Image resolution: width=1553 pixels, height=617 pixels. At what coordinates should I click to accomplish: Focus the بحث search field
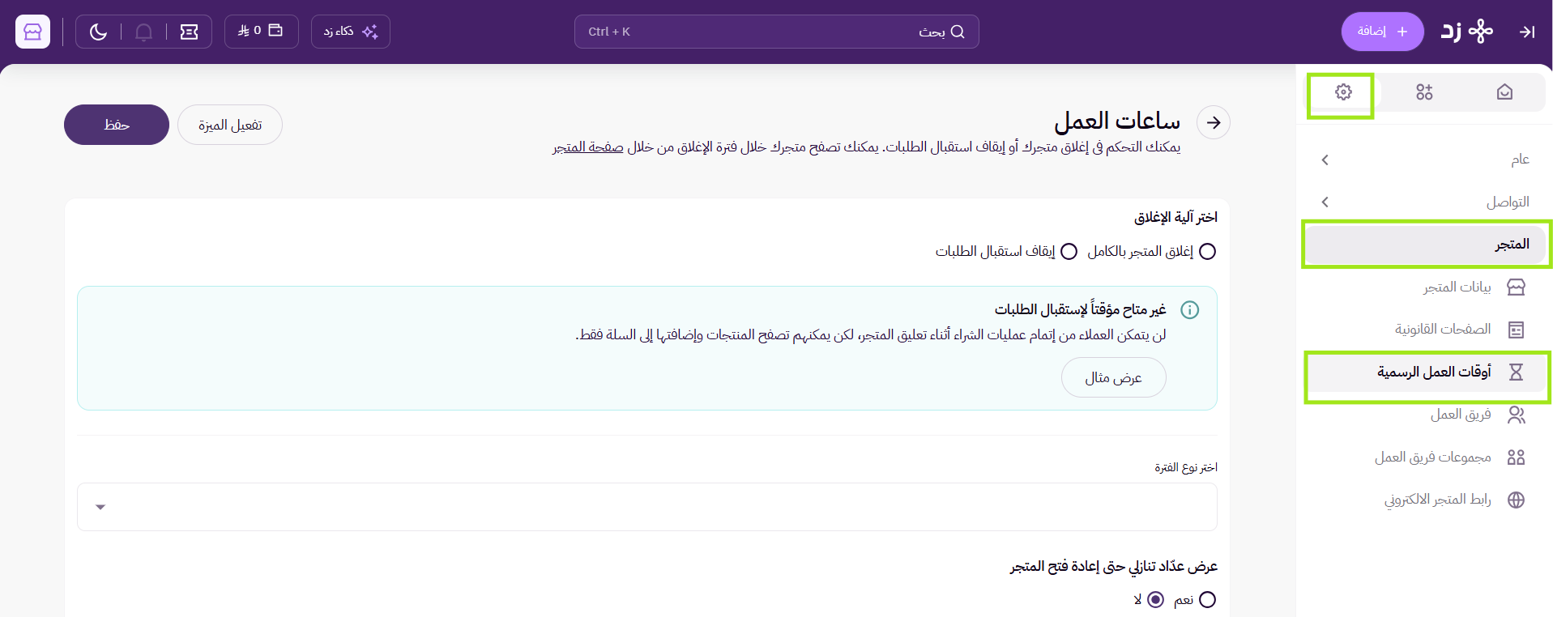point(776,32)
